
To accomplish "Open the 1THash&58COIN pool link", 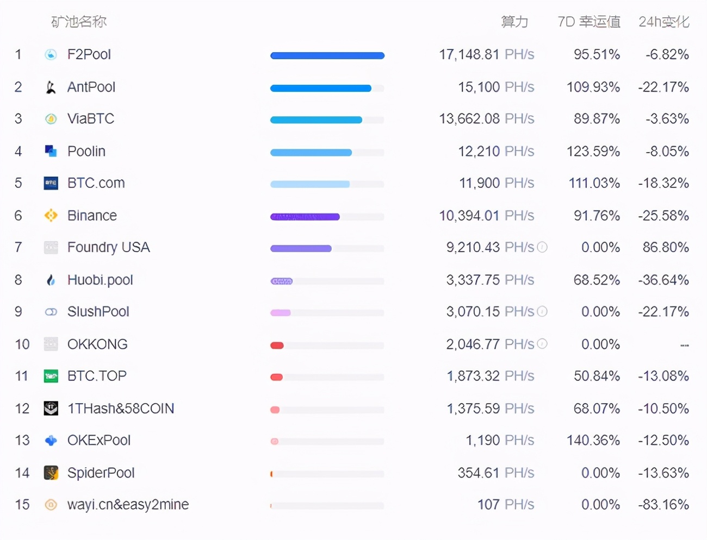I will [121, 409].
